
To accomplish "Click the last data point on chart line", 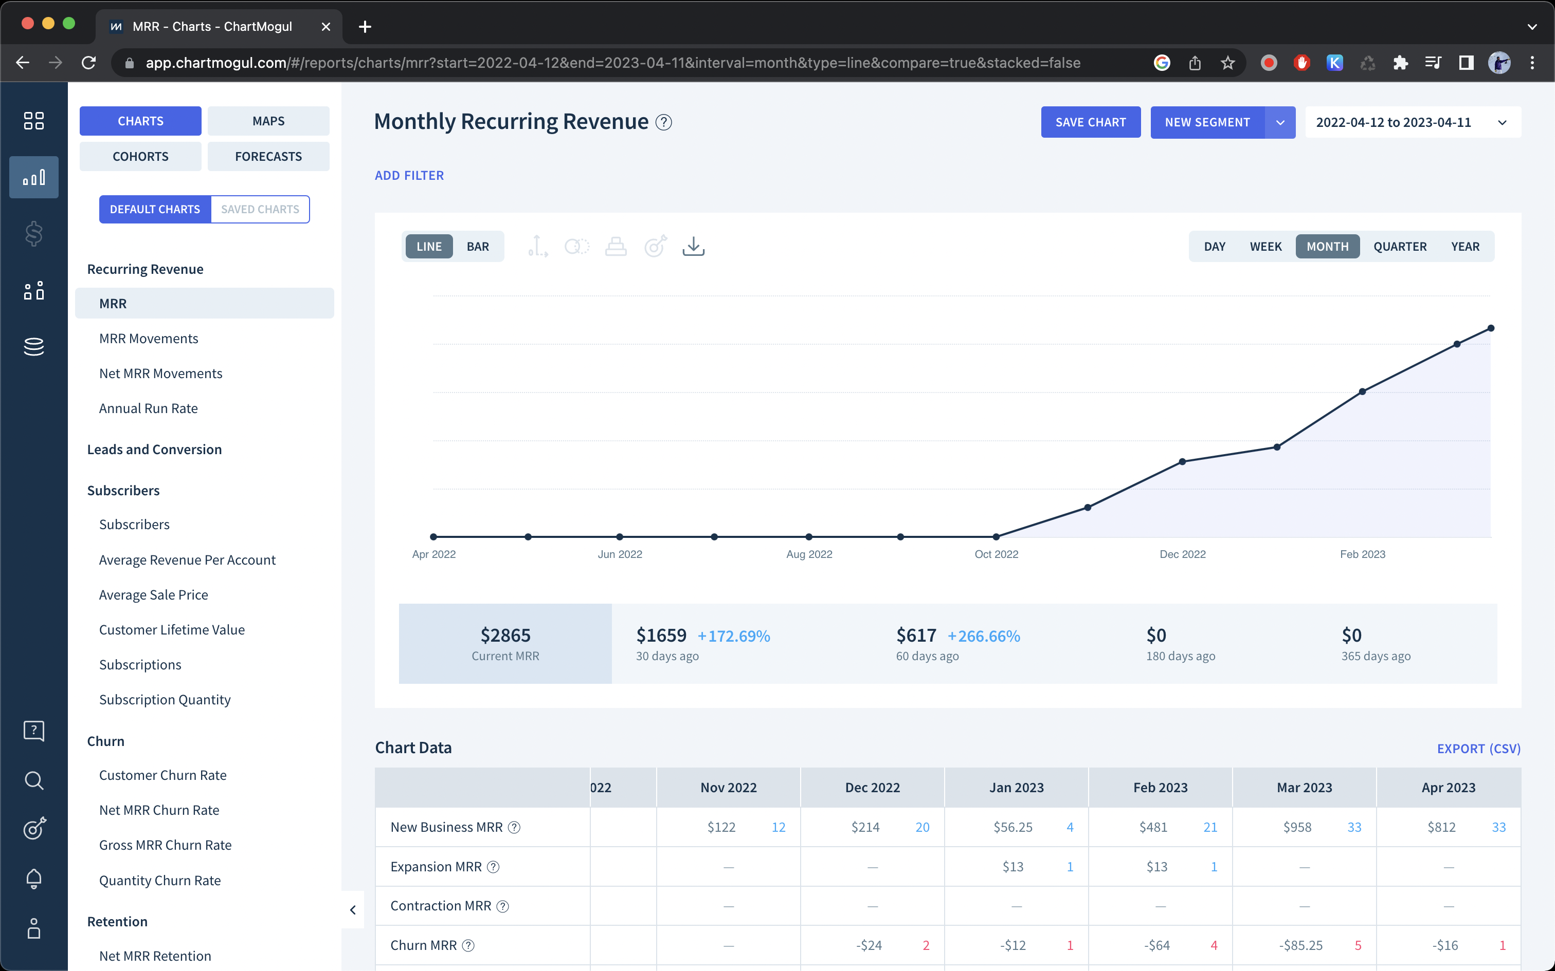I will click(x=1491, y=328).
